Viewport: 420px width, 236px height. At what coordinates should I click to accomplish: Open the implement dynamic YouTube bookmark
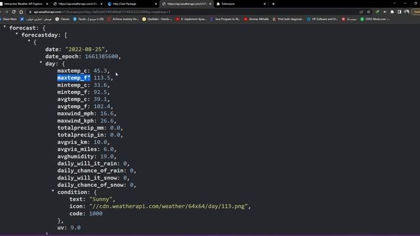click(x=191, y=19)
